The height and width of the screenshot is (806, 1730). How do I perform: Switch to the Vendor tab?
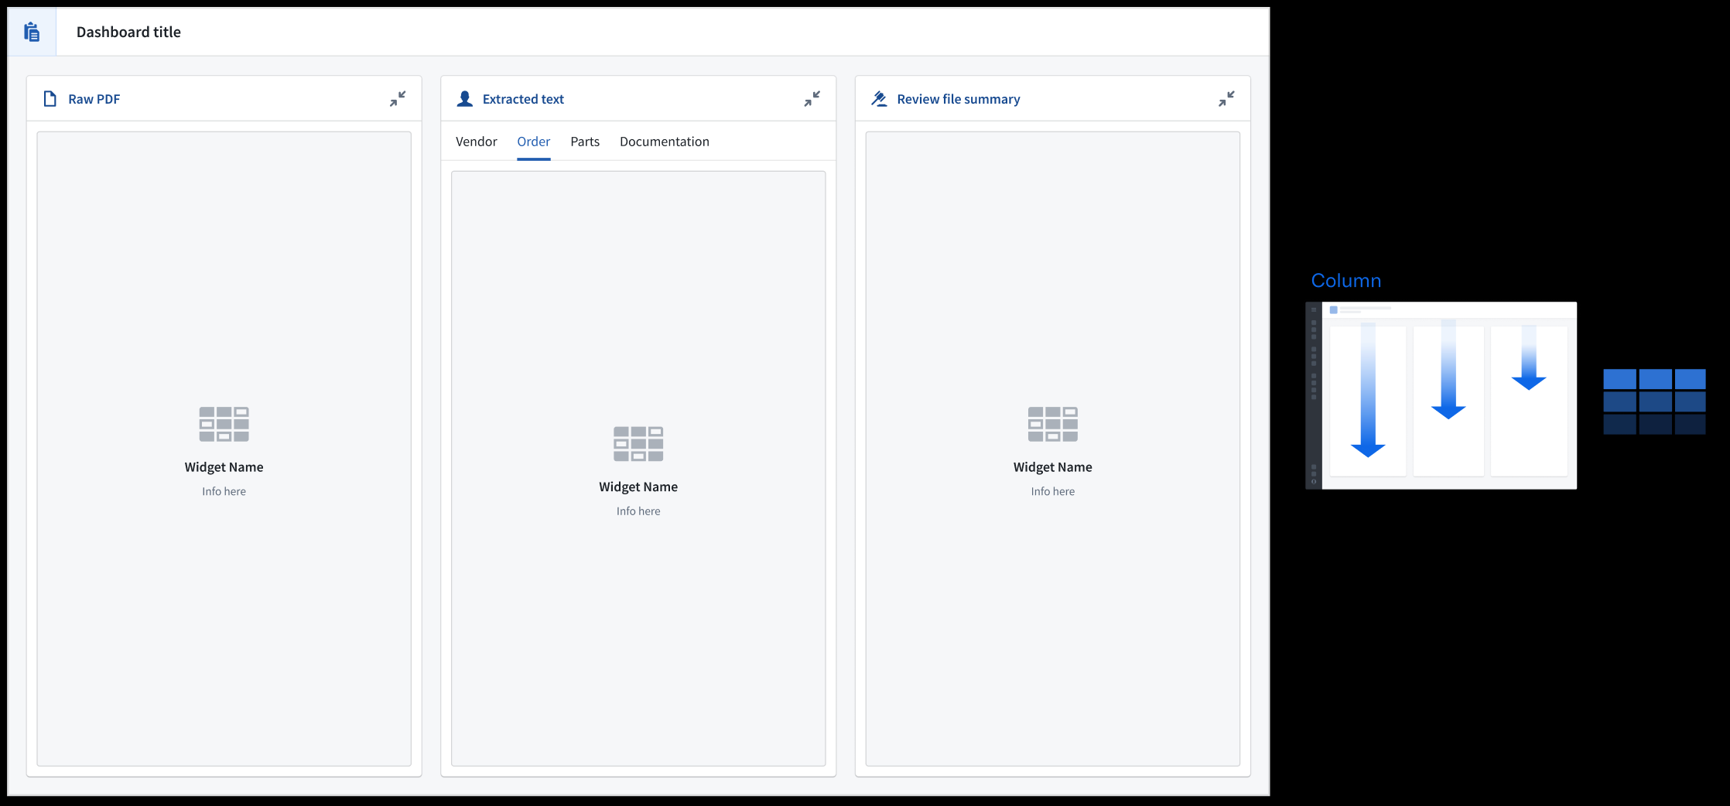476,142
